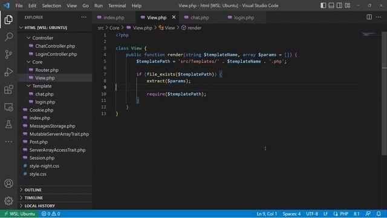Split the editor right

pos(369,17)
